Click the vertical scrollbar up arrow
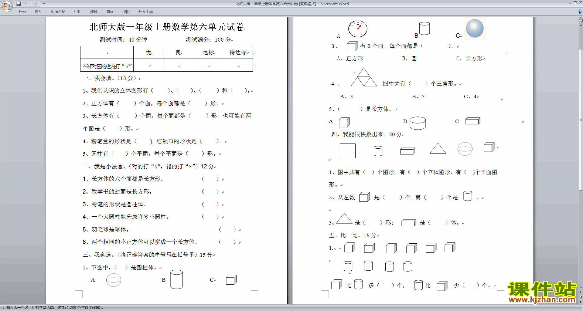The width and height of the screenshot is (583, 311). coord(581,25)
